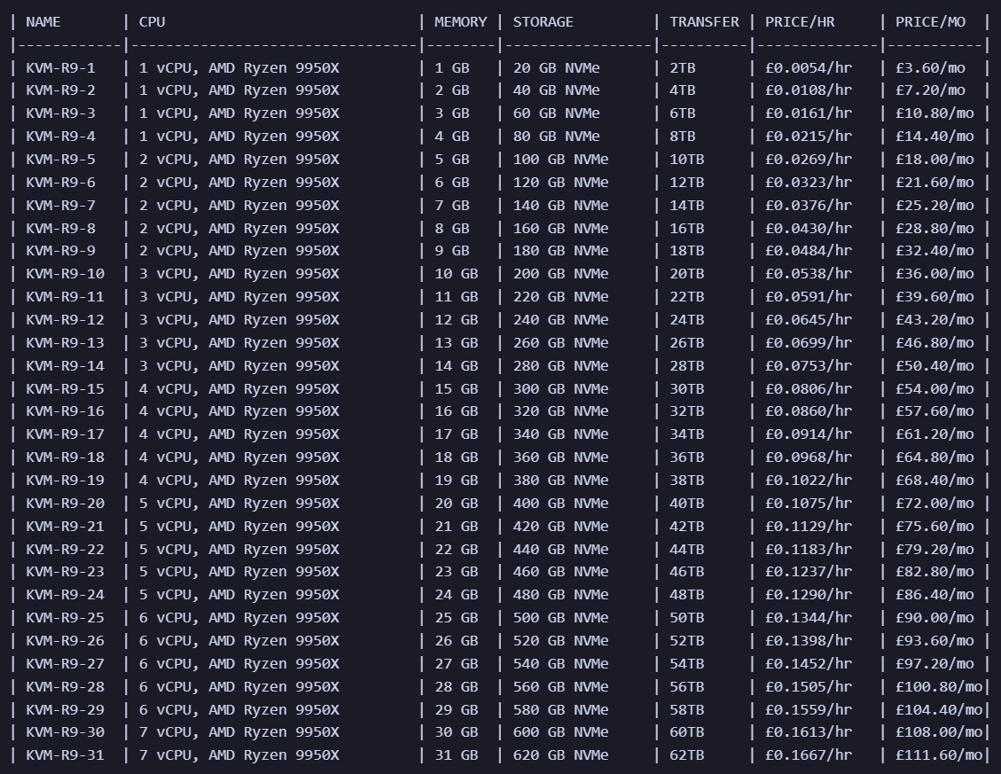
Task: Click the 620 GB NVMe storage cell
Action: [x=560, y=754]
